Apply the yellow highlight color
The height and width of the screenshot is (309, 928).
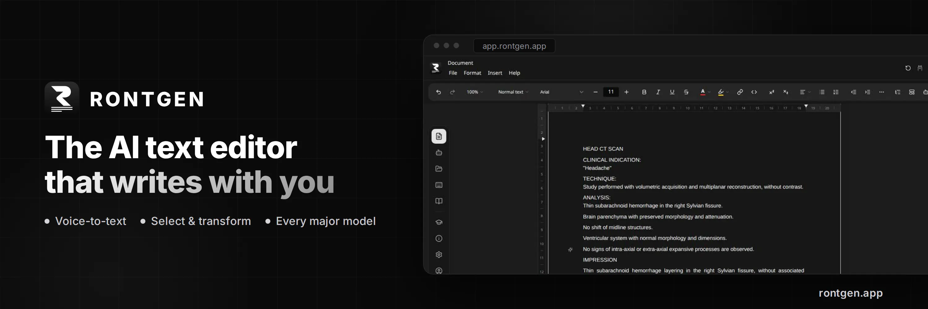(x=720, y=92)
